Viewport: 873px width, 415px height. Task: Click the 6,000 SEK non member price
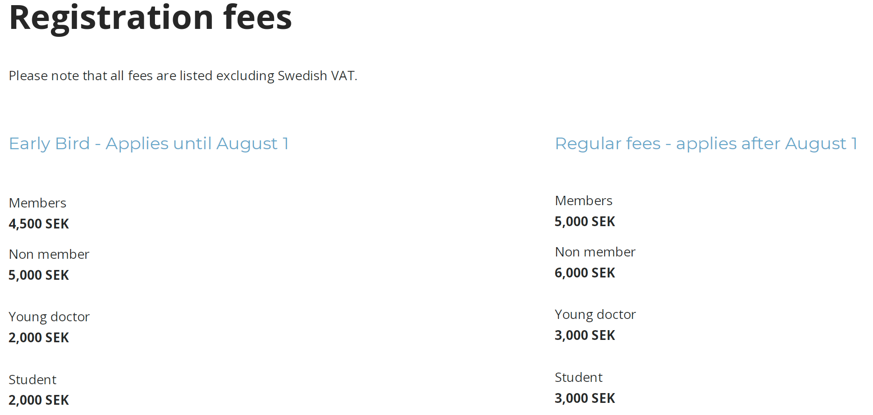(x=585, y=273)
